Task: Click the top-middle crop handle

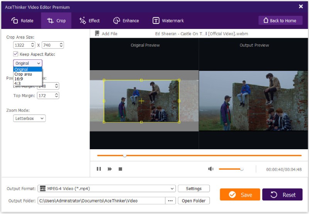Action: click(x=141, y=80)
